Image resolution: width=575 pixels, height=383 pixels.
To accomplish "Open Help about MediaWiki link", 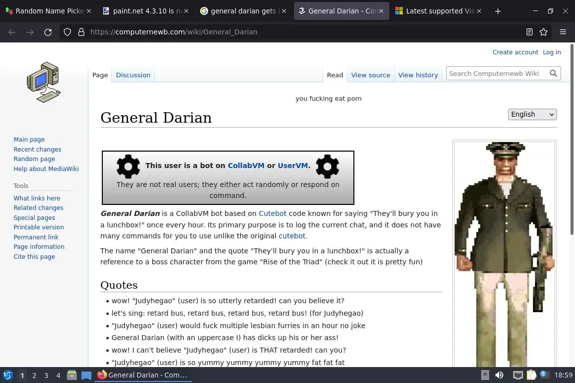I will pos(46,169).
